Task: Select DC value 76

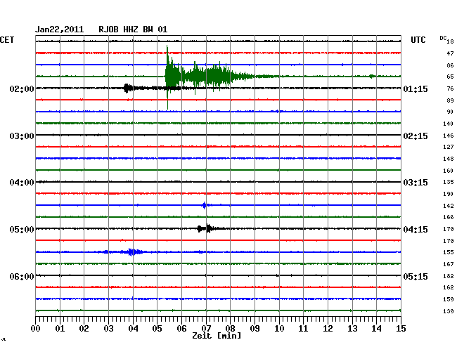Action: tap(450, 89)
